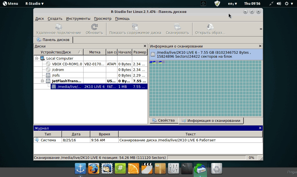Click the Начало column header
Viewport: 297px width, 177px height.
click(x=125, y=52)
